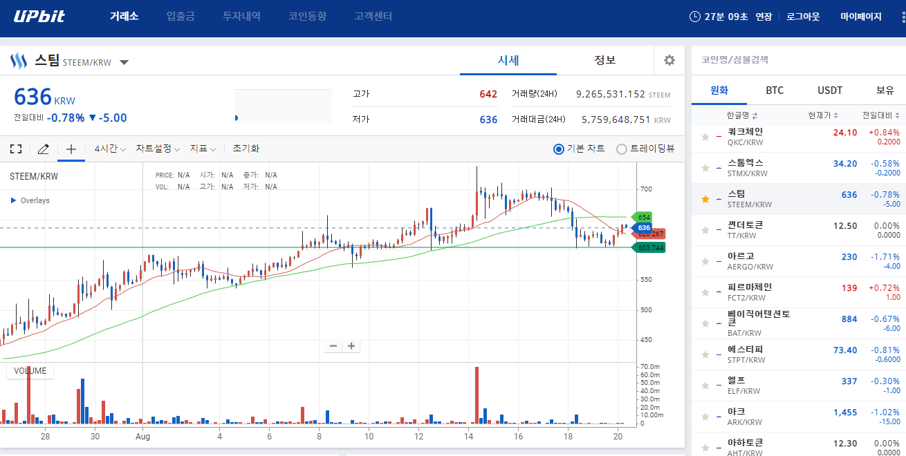Open 마이페이지 link
Image resolution: width=906 pixels, height=456 pixels.
pyautogui.click(x=861, y=17)
